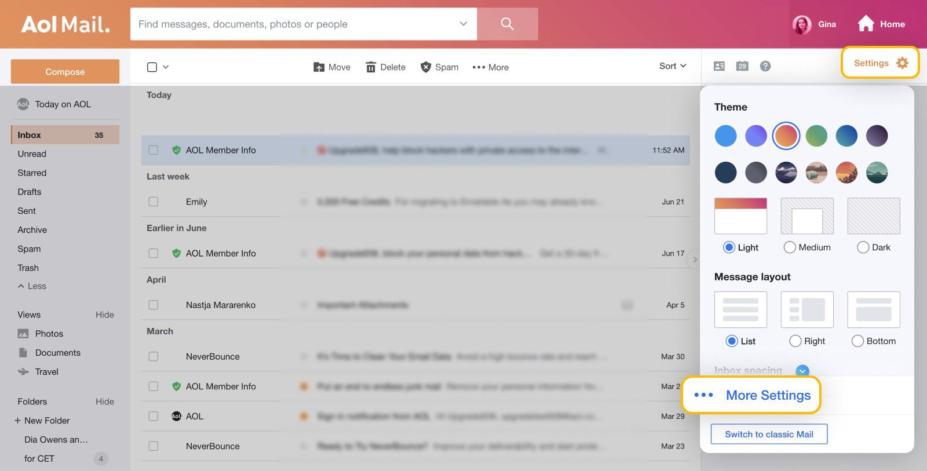Check the Emily message checkbox
This screenshot has height=471, width=927.
(154, 202)
